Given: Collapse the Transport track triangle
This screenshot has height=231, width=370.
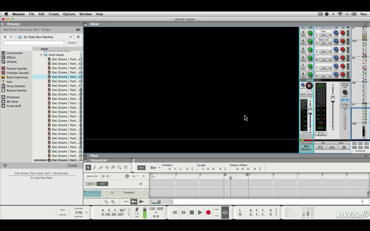Looking at the screenshot, I should [85, 192].
